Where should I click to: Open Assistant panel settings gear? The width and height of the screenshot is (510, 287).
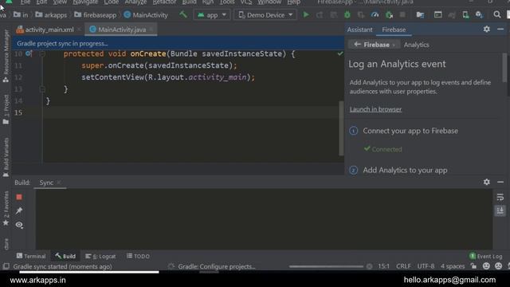pyautogui.click(x=487, y=29)
